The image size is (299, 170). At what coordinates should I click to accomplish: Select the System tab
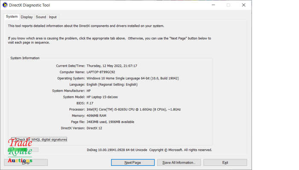(12, 17)
